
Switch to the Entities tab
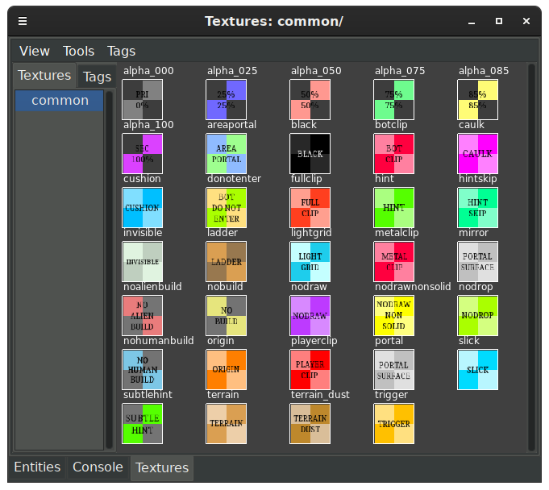tap(37, 467)
